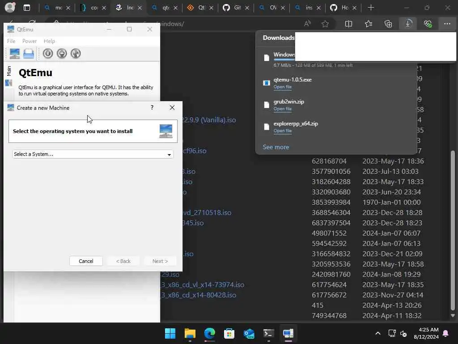Click the 'vd_2710518.iso' link on page
The width and height of the screenshot is (458, 344).
pos(207,213)
